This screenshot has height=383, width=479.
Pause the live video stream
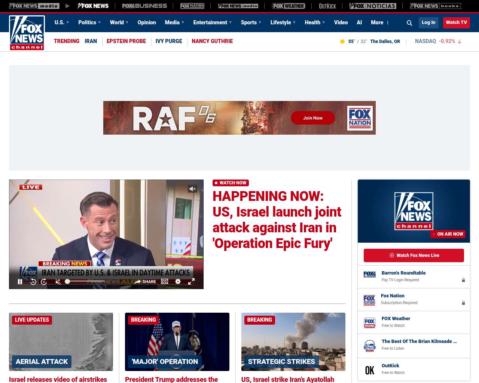[x=20, y=282]
